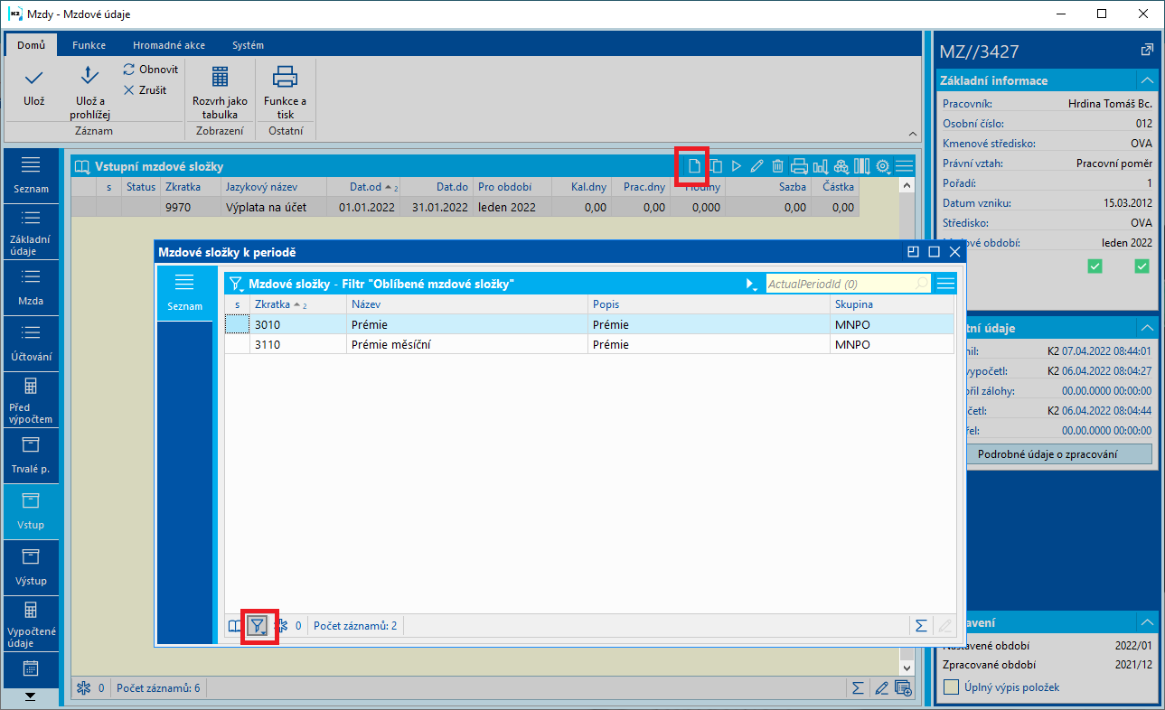Open the hamburger menu in Mzdové složky dialog
The height and width of the screenshot is (710, 1165).
click(945, 284)
